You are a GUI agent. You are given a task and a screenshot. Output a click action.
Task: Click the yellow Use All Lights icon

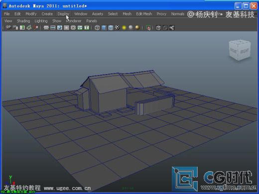124,27
